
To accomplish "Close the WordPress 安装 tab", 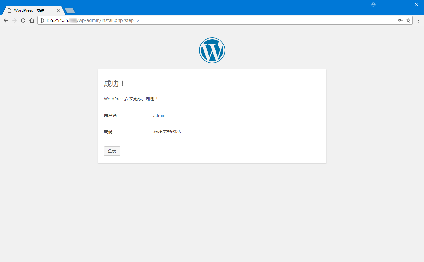I will coord(59,10).
